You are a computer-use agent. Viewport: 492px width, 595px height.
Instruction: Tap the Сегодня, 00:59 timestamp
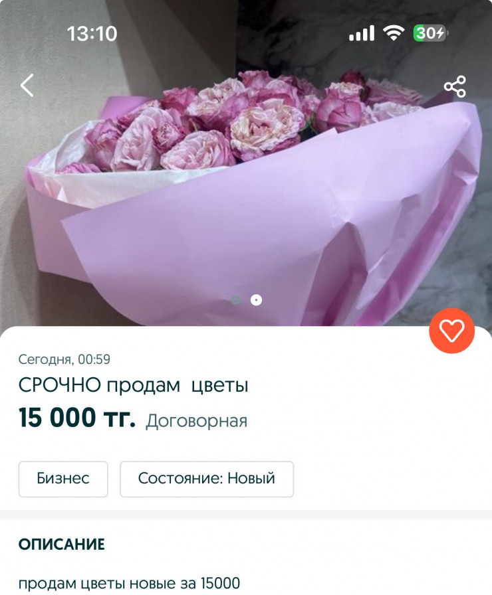click(64, 359)
